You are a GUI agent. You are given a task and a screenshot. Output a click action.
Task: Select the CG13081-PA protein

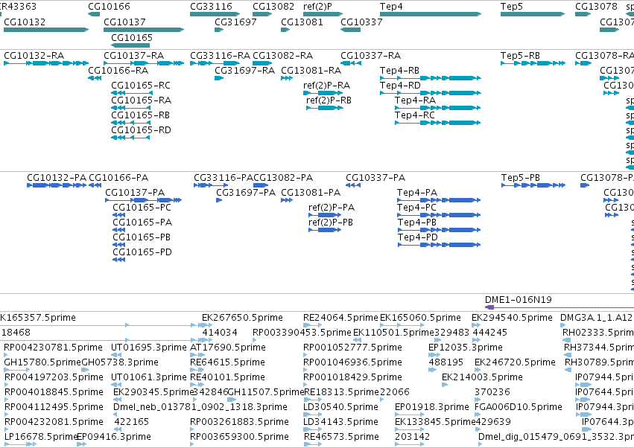coord(287,200)
